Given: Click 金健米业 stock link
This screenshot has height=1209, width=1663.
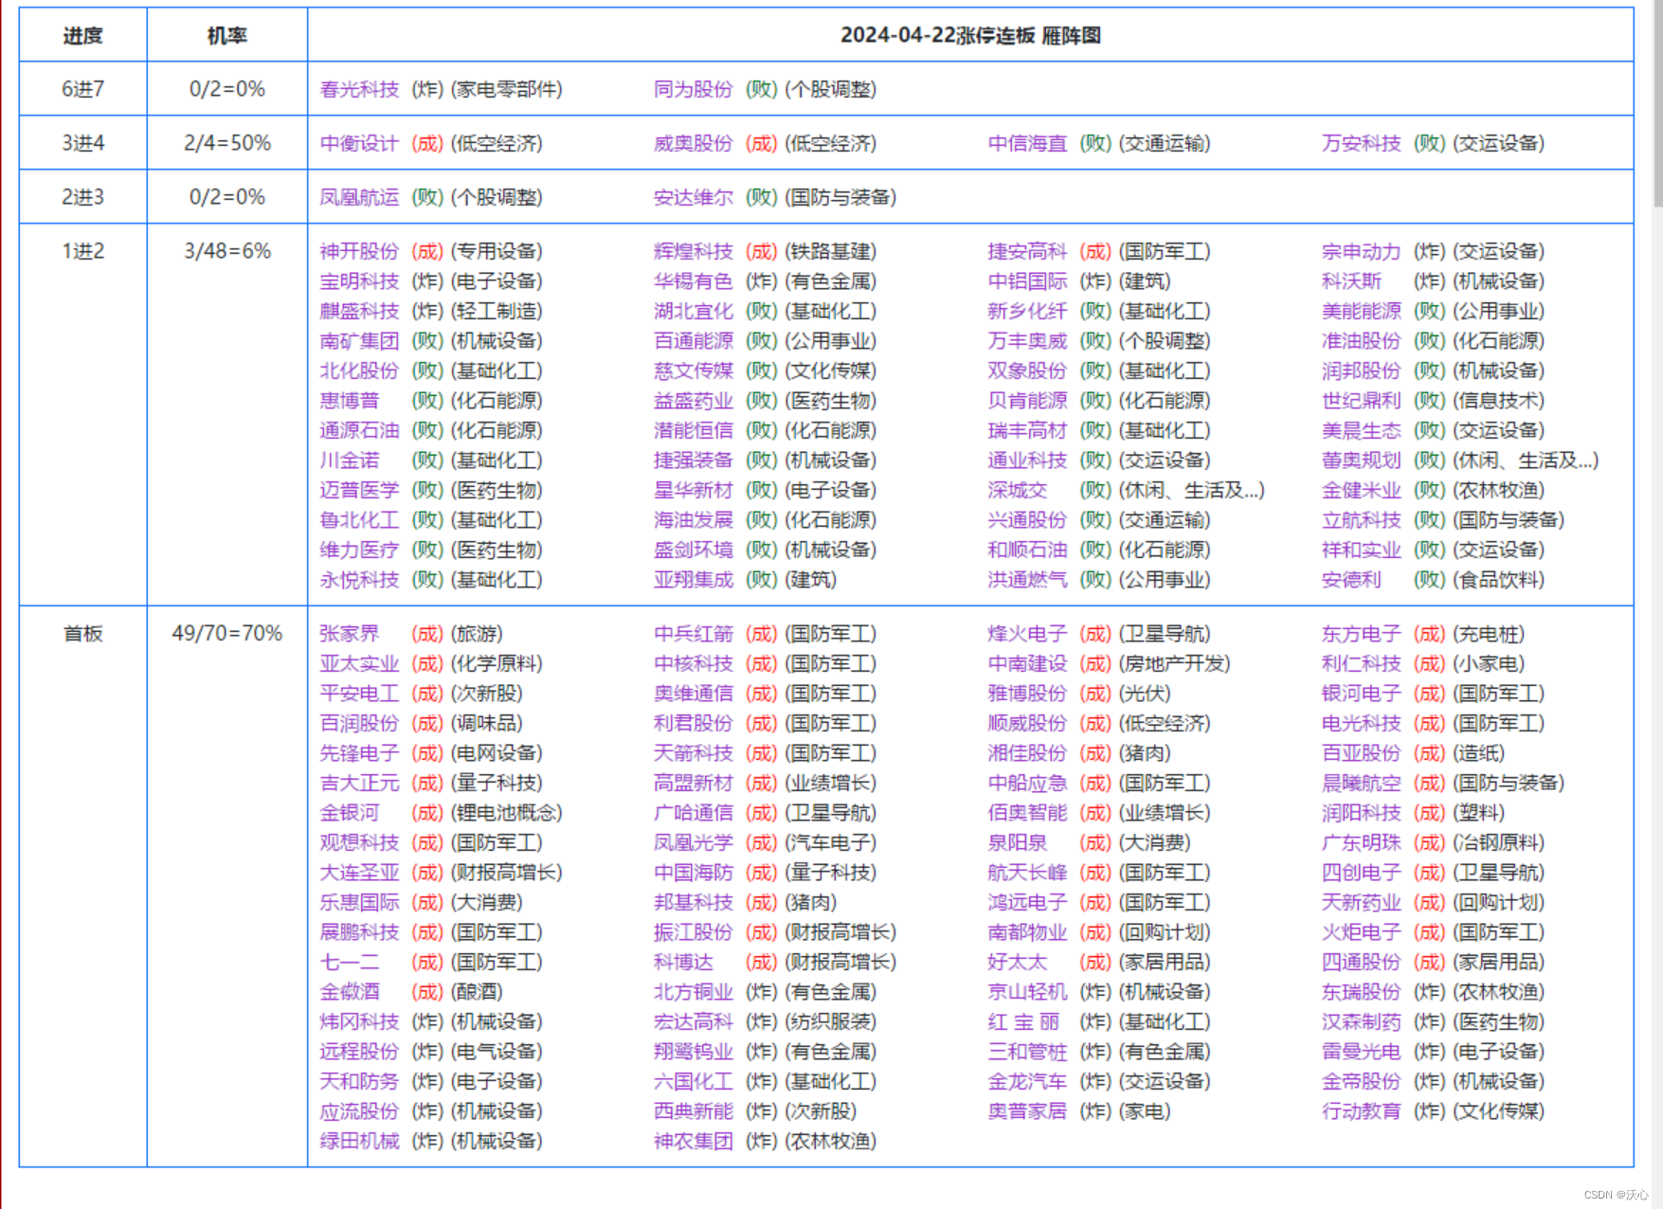Looking at the screenshot, I should coord(1361,490).
